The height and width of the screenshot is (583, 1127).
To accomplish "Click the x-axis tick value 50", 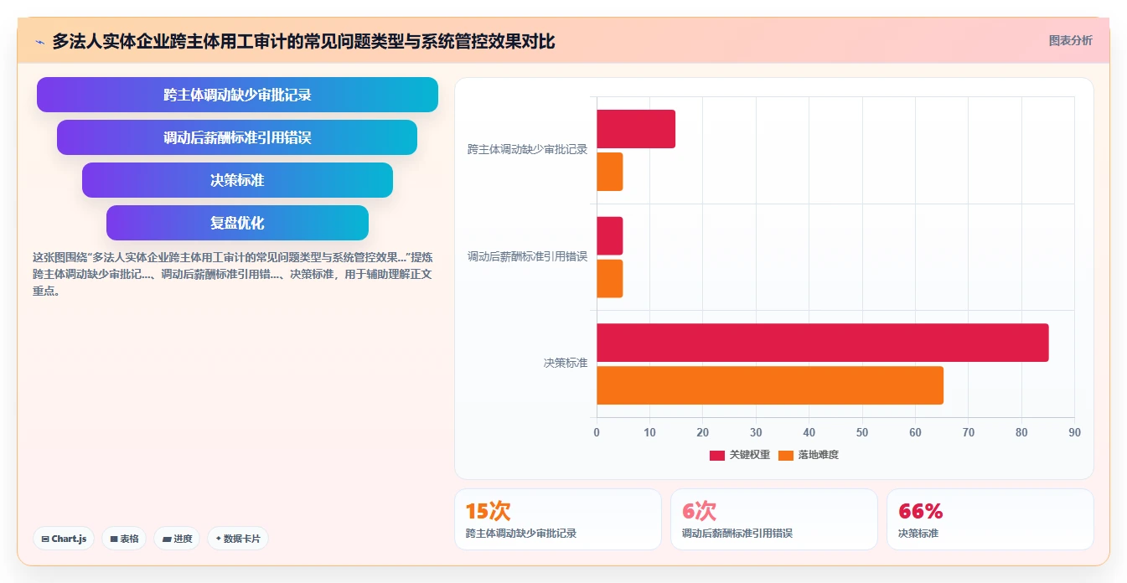I will point(862,433).
